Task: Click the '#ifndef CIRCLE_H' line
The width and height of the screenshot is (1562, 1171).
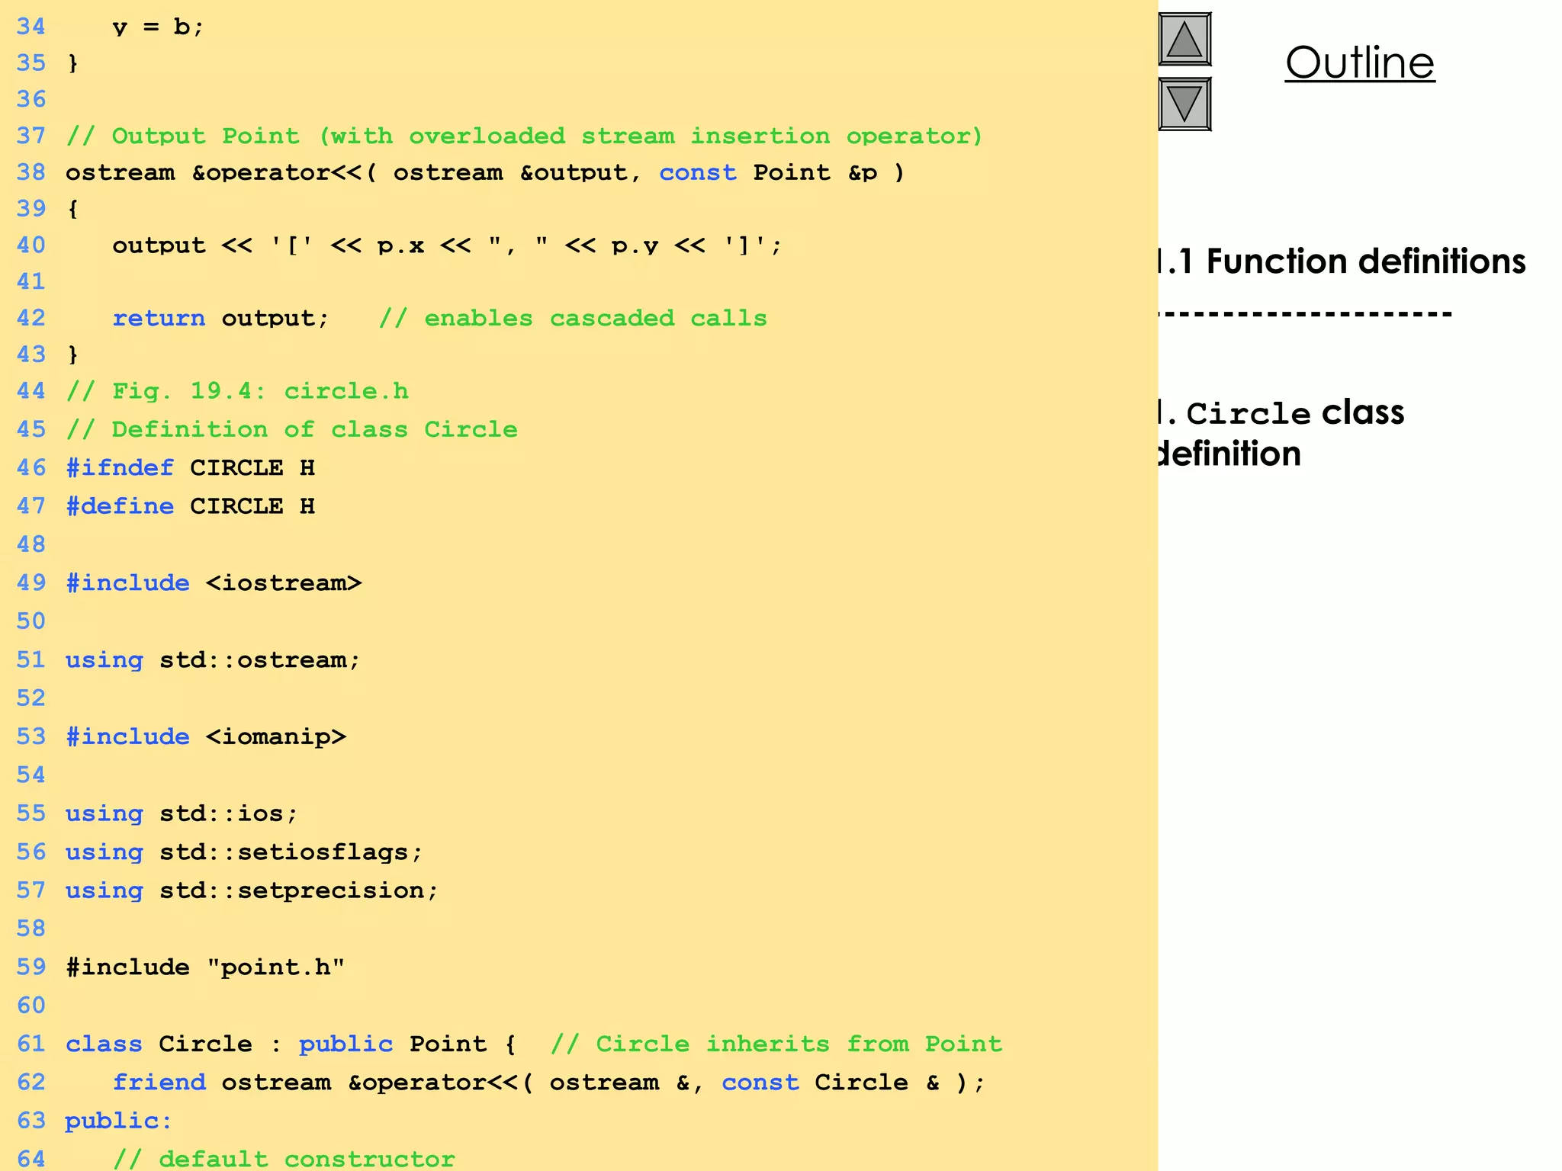Action: [x=190, y=467]
